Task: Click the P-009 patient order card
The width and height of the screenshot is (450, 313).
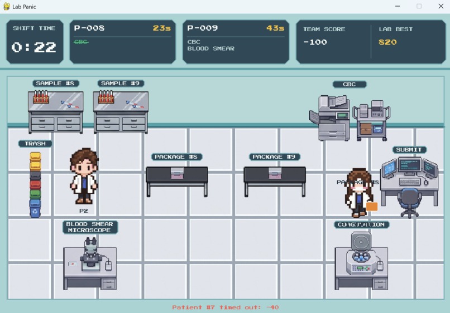Action: point(236,42)
